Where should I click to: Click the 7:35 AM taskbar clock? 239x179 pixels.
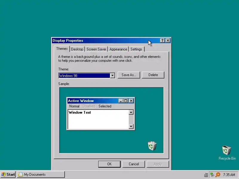(x=229, y=175)
